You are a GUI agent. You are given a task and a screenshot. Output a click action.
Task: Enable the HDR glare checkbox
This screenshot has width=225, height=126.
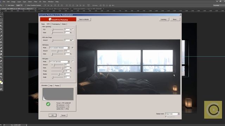[x=73, y=62]
